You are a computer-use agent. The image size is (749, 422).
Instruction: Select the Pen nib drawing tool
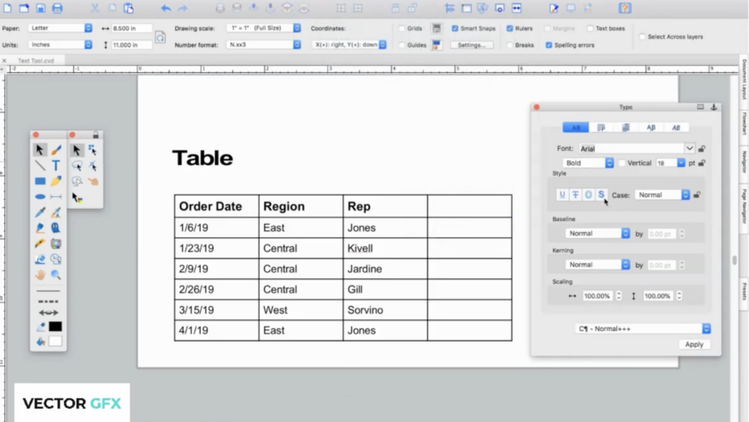(x=40, y=228)
